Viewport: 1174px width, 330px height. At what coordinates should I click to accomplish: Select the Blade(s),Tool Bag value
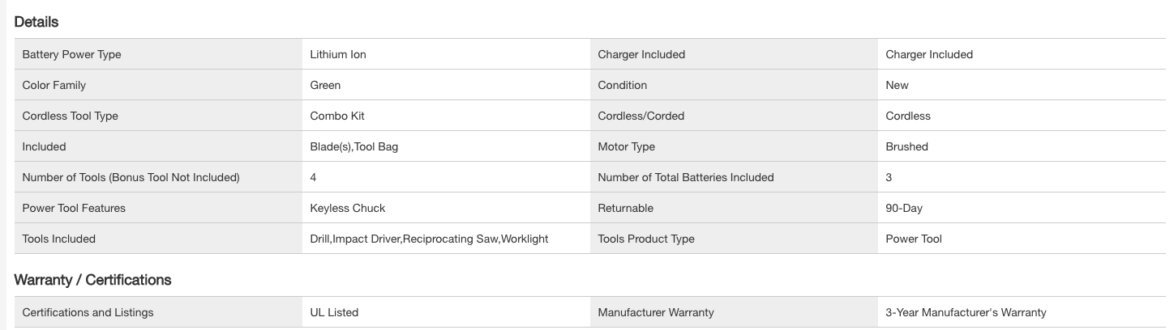click(x=354, y=146)
